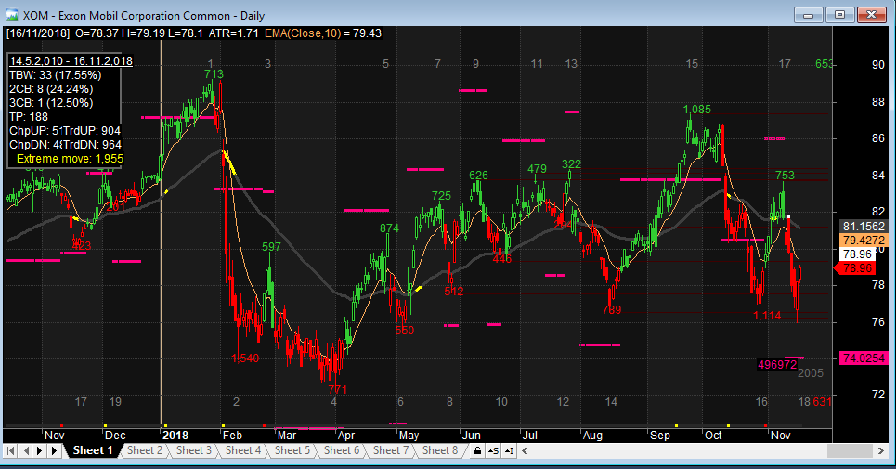
Task: Click the 496972 value label
Action: coord(776,364)
